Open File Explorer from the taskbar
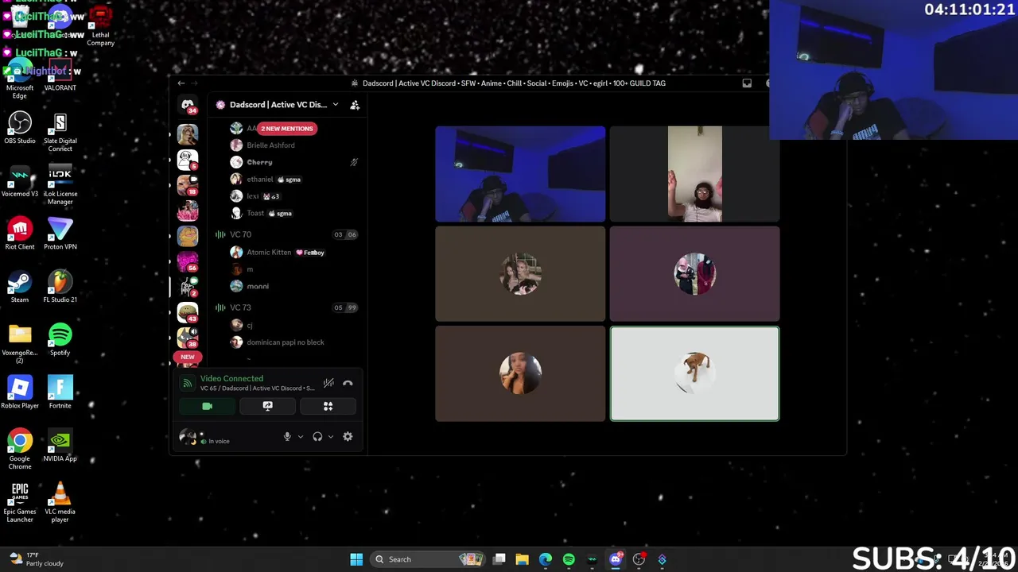 [x=522, y=559]
